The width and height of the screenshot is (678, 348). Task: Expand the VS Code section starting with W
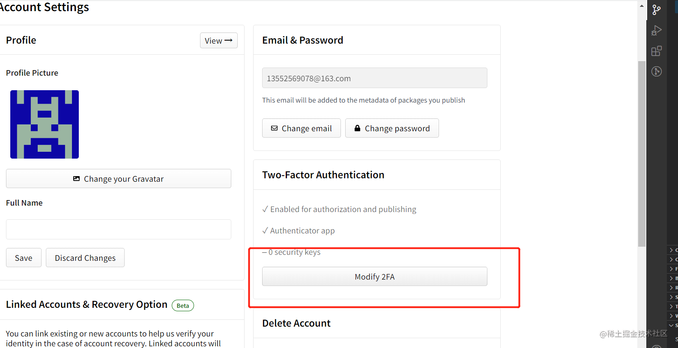click(672, 316)
